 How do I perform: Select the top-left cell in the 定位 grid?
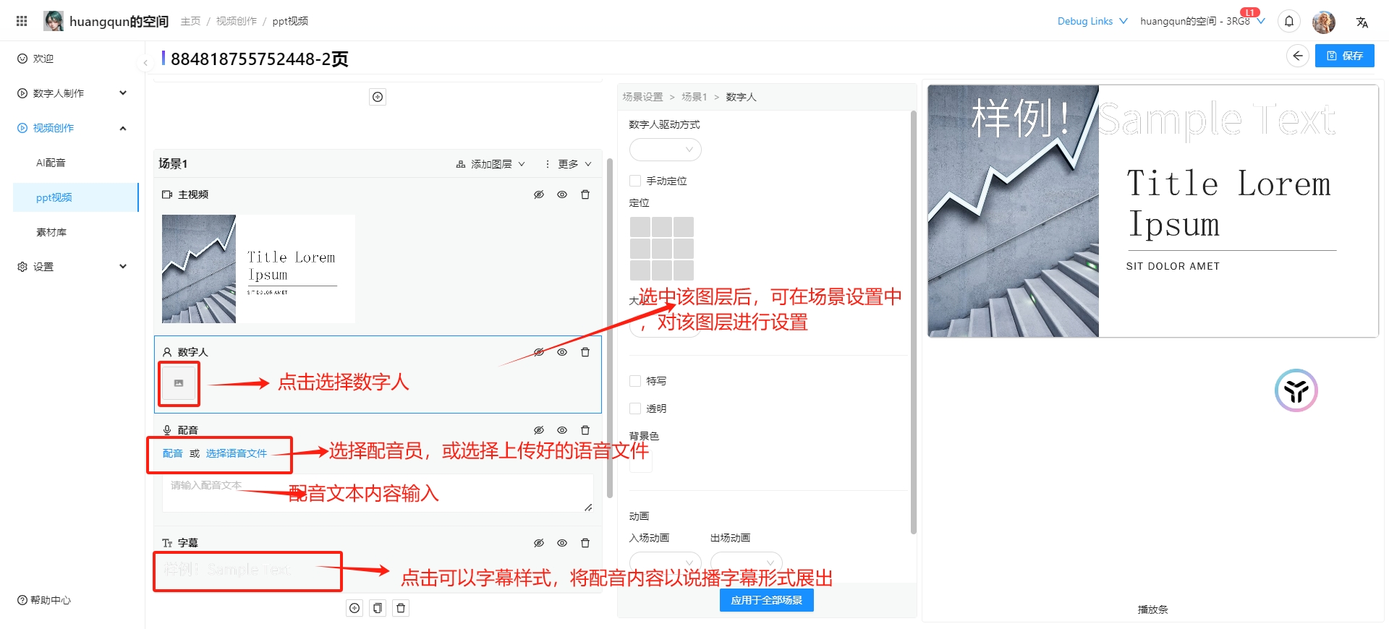pyautogui.click(x=640, y=227)
